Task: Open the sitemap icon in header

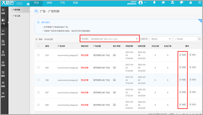Action: click(172, 3)
